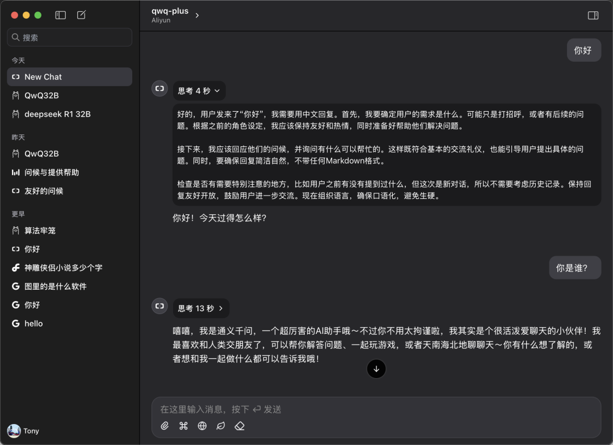Click the assistant avatar beside the reply
Screen dimensions: 613x445
[x=159, y=88]
